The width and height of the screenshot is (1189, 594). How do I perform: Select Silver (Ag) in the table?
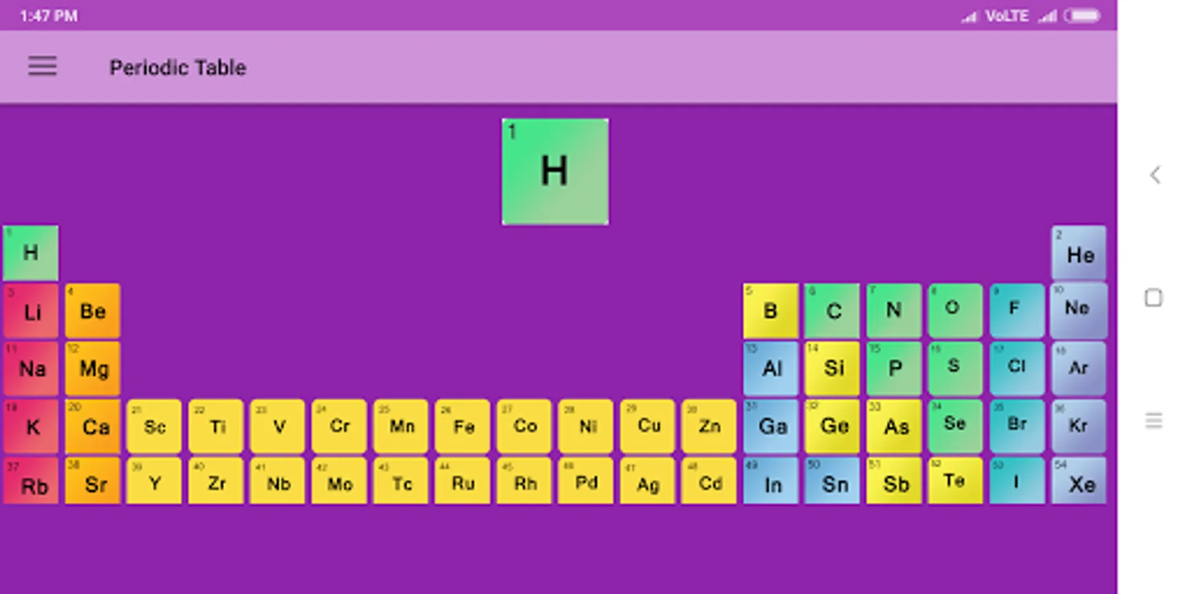pos(647,484)
